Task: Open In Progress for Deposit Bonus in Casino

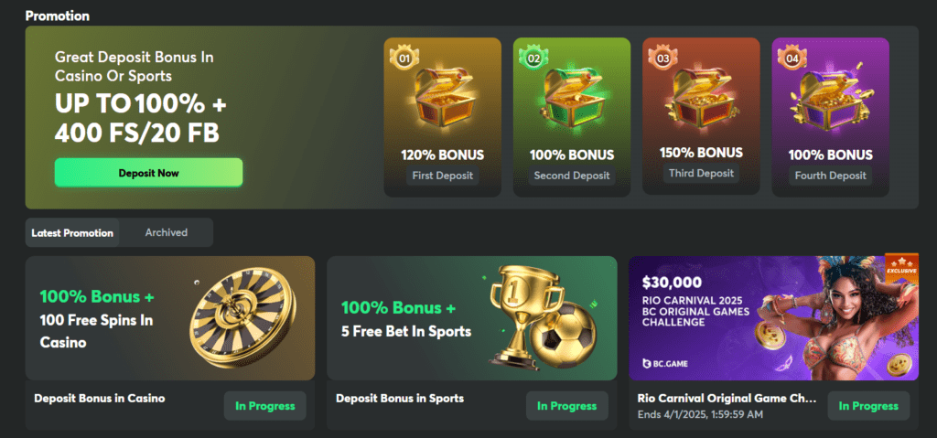Action: 264,406
